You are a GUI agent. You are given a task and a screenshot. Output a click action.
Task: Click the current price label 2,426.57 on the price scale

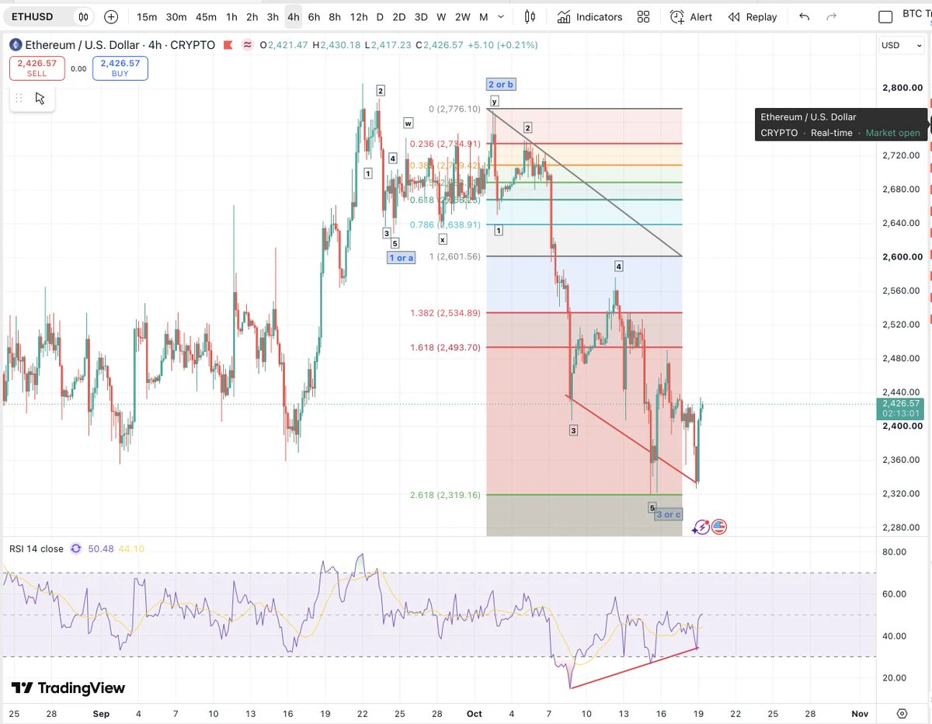point(901,404)
